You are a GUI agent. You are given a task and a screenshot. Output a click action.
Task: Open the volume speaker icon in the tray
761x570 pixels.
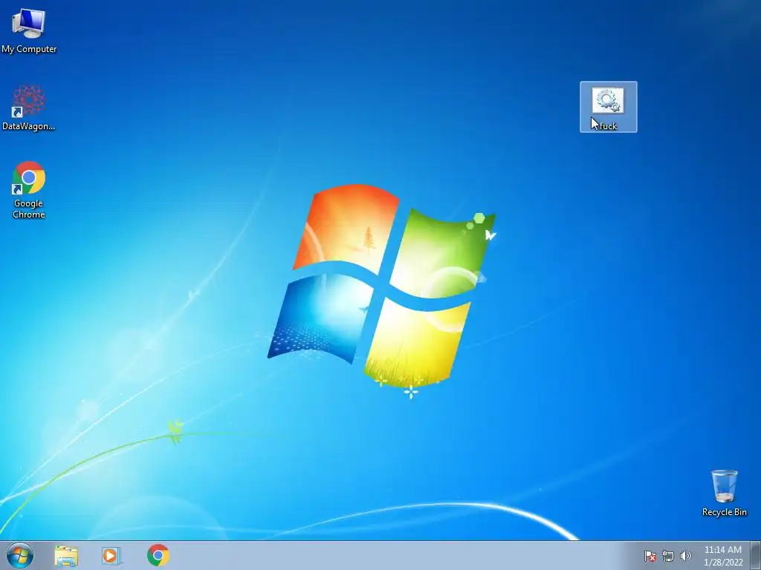(685, 556)
